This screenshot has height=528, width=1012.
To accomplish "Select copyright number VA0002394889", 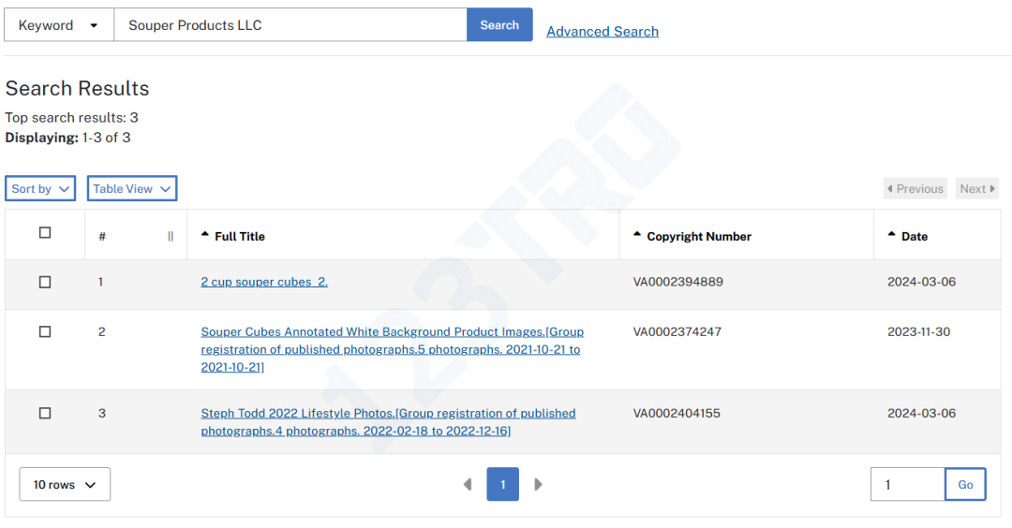I will click(677, 282).
